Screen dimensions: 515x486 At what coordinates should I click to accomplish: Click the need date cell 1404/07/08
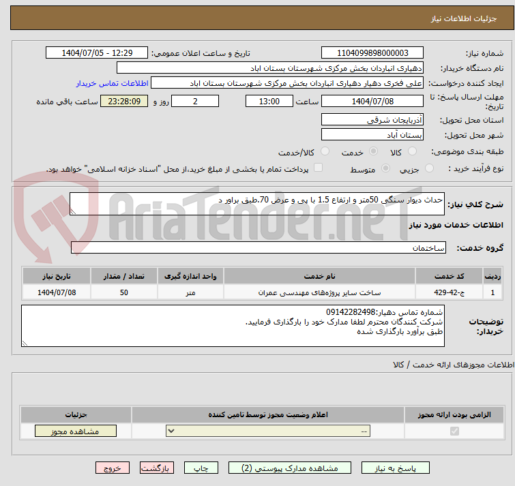pyautogui.click(x=57, y=292)
